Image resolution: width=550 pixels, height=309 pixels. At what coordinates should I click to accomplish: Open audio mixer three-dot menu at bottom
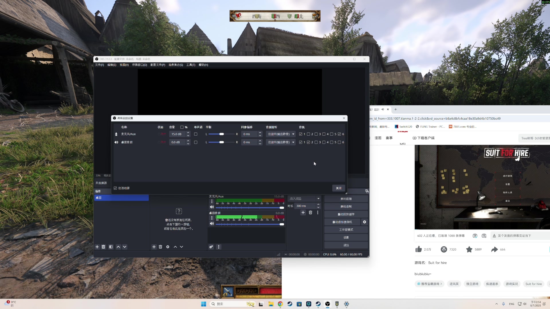[219, 247]
